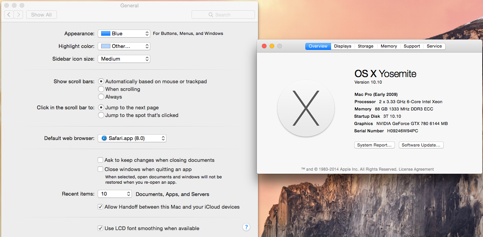483x237 pixels.
Task: Open the Highlight color dropdown
Action: [x=124, y=46]
